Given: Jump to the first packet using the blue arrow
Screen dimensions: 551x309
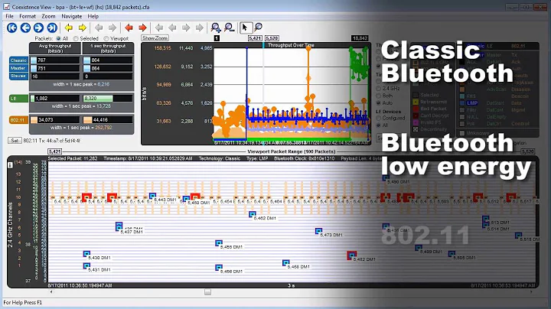Looking at the screenshot, I should (12, 28).
